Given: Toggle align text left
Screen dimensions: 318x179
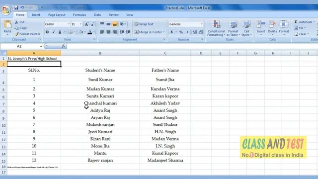Looking at the screenshot, I should click(x=102, y=32).
